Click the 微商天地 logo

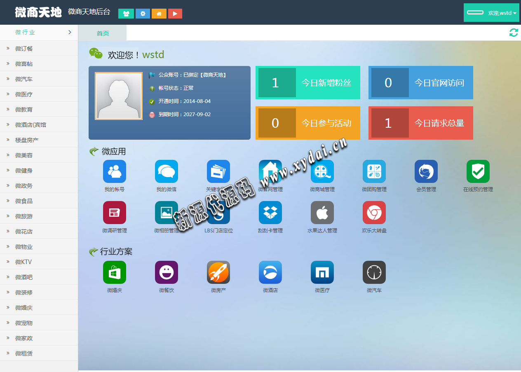[x=38, y=12]
